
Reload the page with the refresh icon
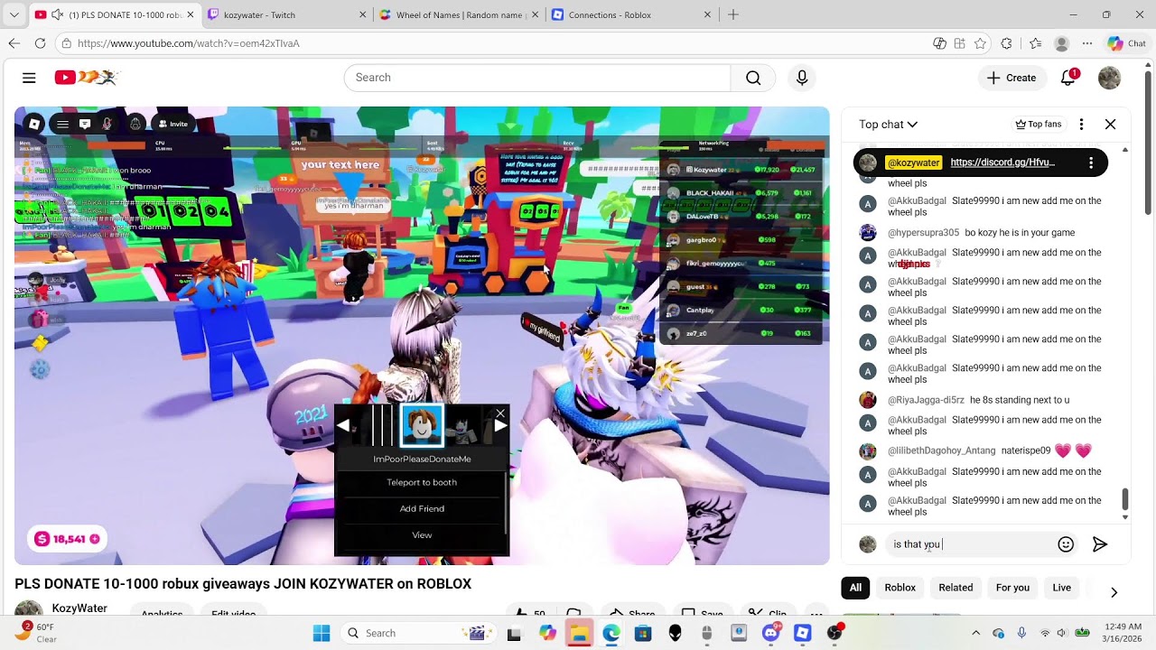click(x=40, y=43)
